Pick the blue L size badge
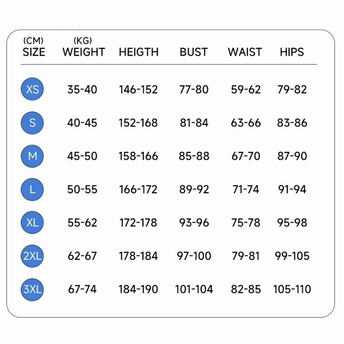344x344 pixels. pyautogui.click(x=32, y=189)
